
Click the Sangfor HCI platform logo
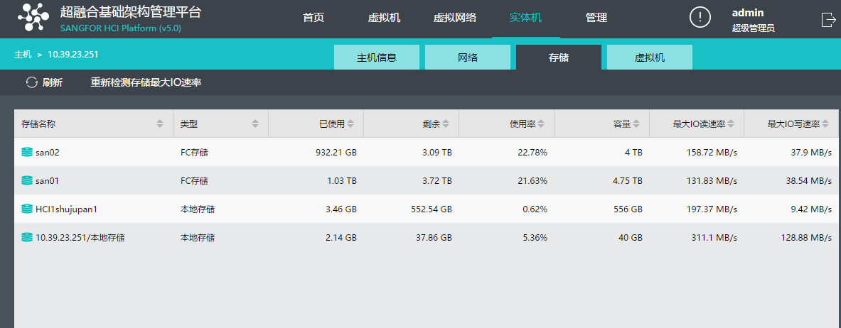(x=34, y=18)
